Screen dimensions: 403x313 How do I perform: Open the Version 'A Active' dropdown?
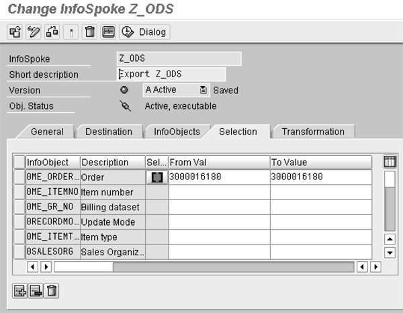(x=204, y=90)
